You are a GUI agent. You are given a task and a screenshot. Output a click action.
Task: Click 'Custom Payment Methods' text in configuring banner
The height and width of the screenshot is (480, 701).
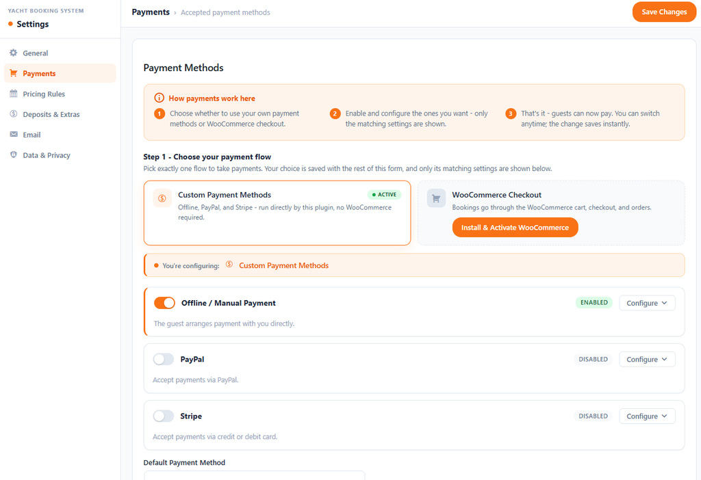pyautogui.click(x=284, y=265)
